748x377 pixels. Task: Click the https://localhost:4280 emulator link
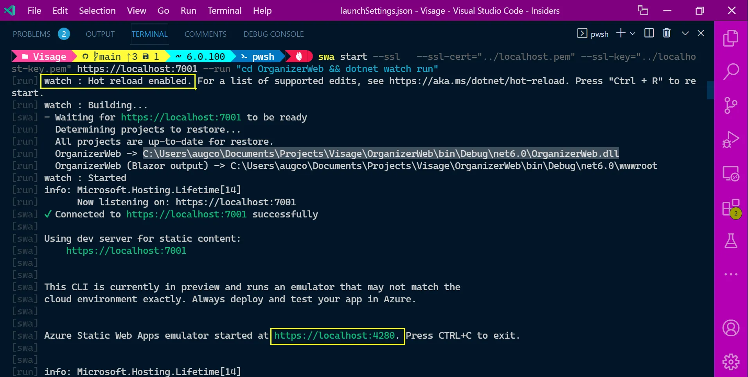[x=334, y=336]
